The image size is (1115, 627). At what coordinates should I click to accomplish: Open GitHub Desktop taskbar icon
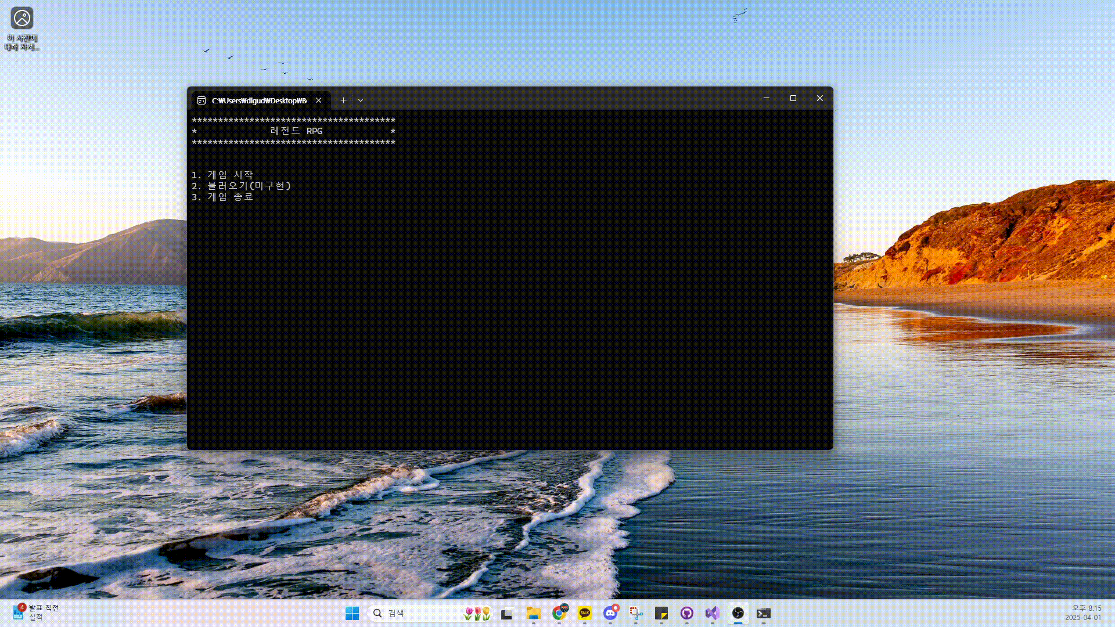pyautogui.click(x=687, y=613)
